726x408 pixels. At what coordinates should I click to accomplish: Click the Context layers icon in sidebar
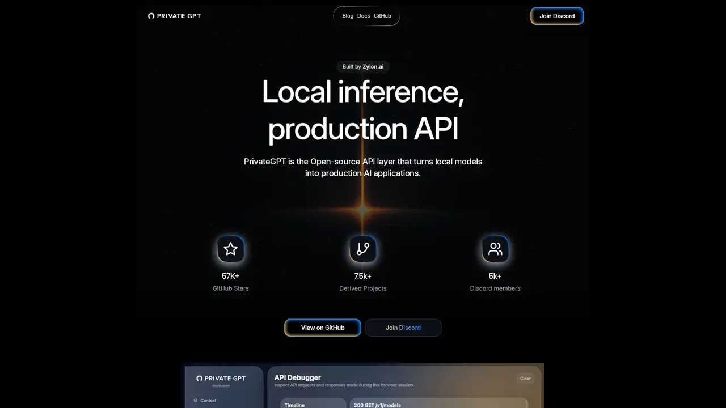pos(196,400)
